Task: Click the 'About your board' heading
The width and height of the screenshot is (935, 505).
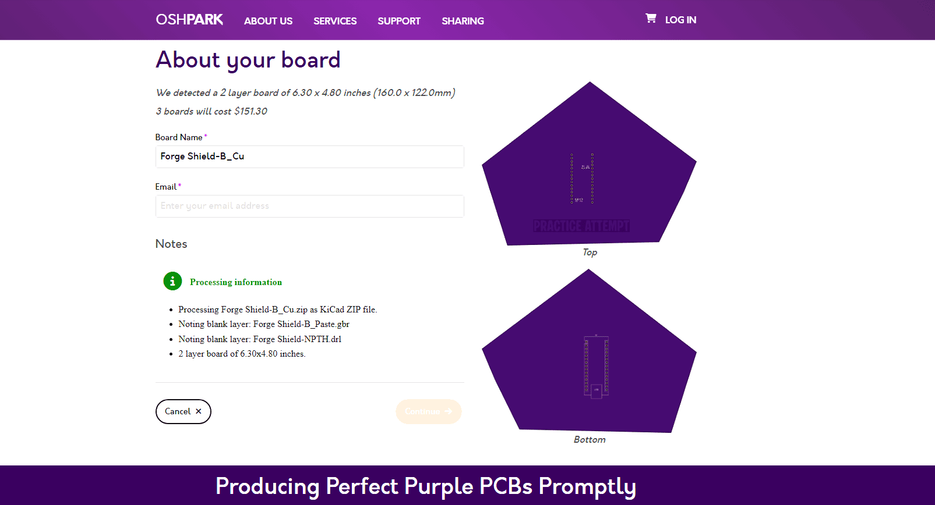Action: 248,60
